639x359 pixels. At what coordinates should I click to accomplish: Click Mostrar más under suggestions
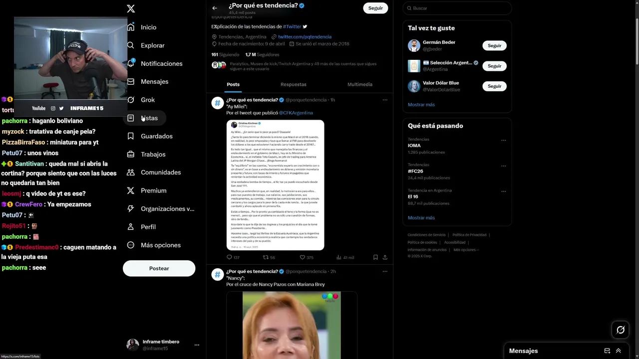pos(421,105)
